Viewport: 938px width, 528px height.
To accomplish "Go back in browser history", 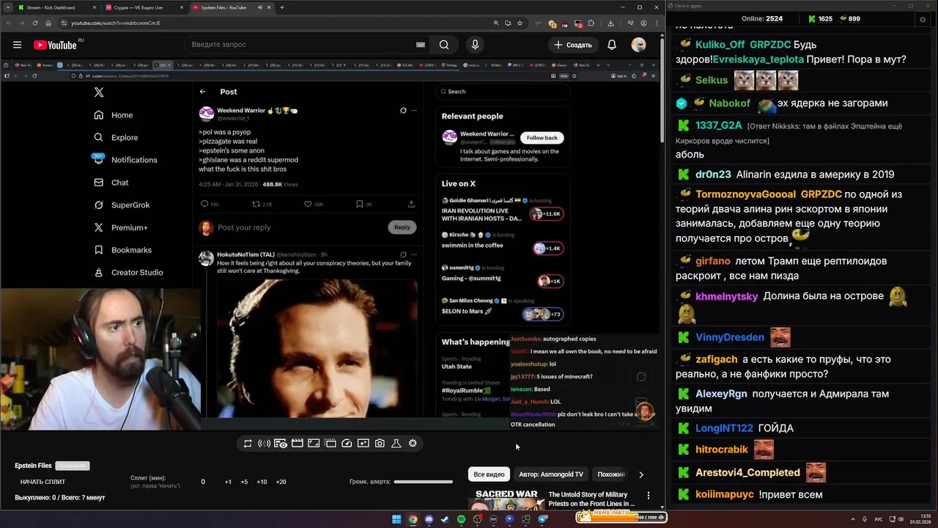I will click(x=9, y=23).
